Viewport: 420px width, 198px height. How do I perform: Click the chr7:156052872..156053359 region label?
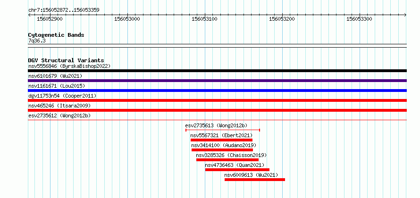[64, 10]
